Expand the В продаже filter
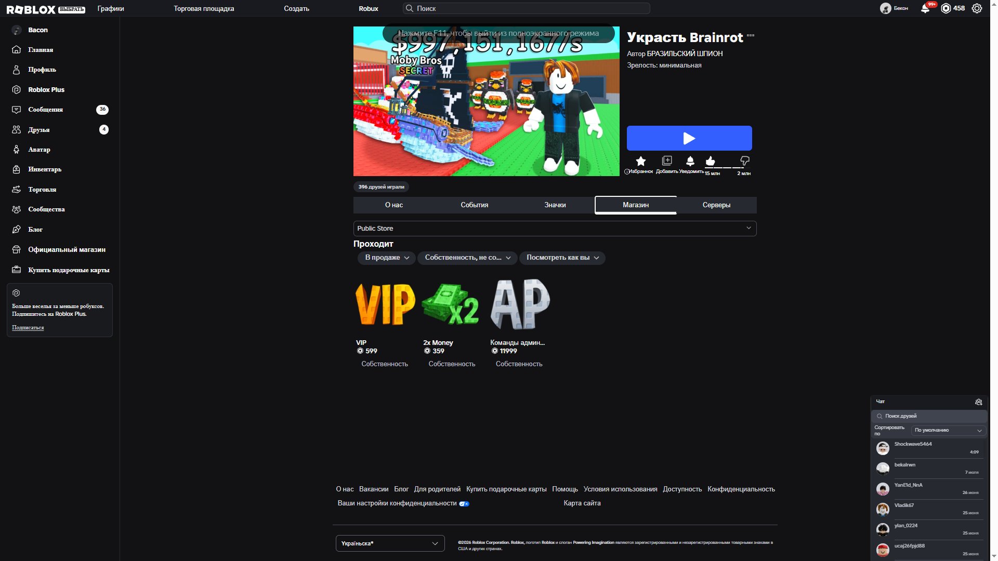The image size is (998, 561). (x=387, y=258)
